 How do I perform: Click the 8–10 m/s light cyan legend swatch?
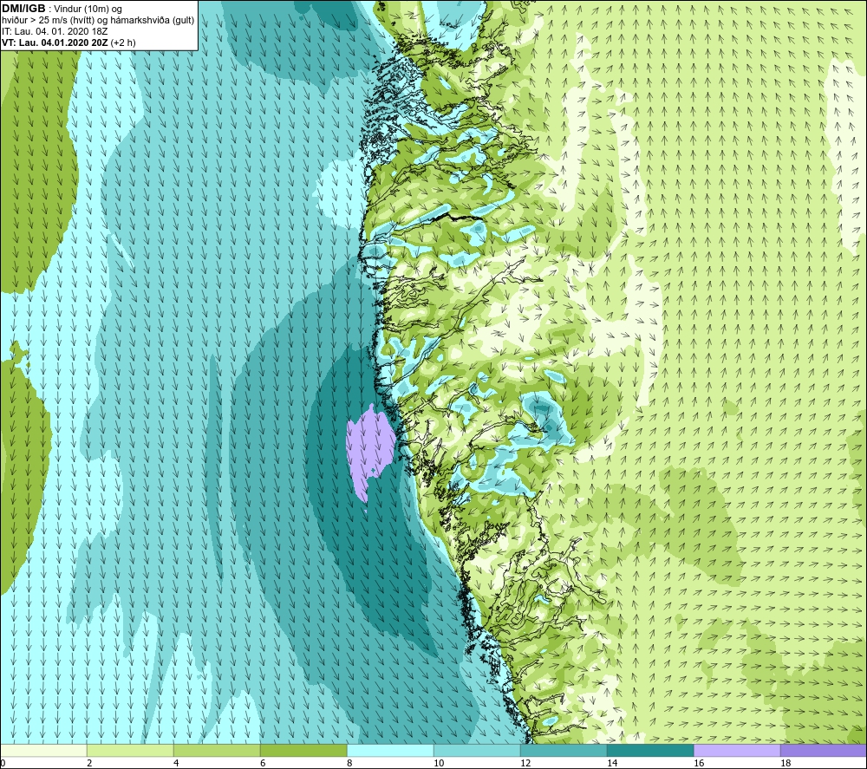tap(390, 750)
